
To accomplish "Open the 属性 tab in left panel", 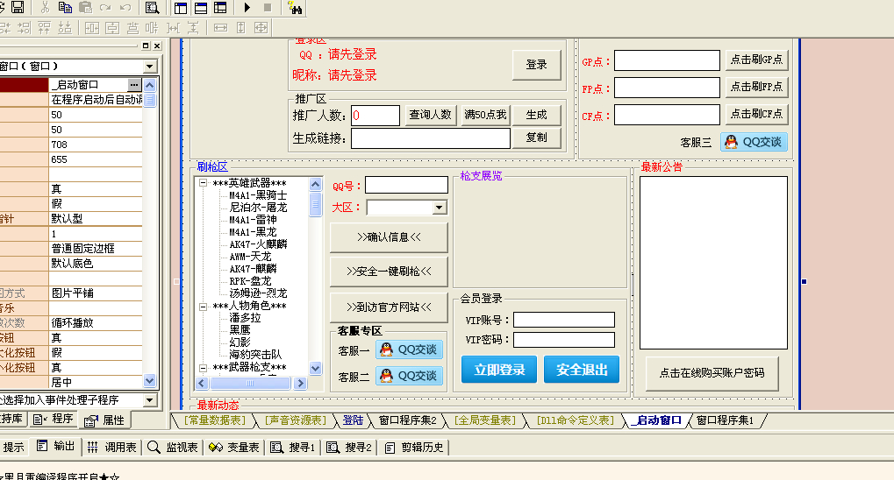I will click(104, 420).
